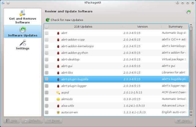Tick the select-all checkbox in table header
Image resolution: width=196 pixels, height=127 pixels.
pos(47,27)
